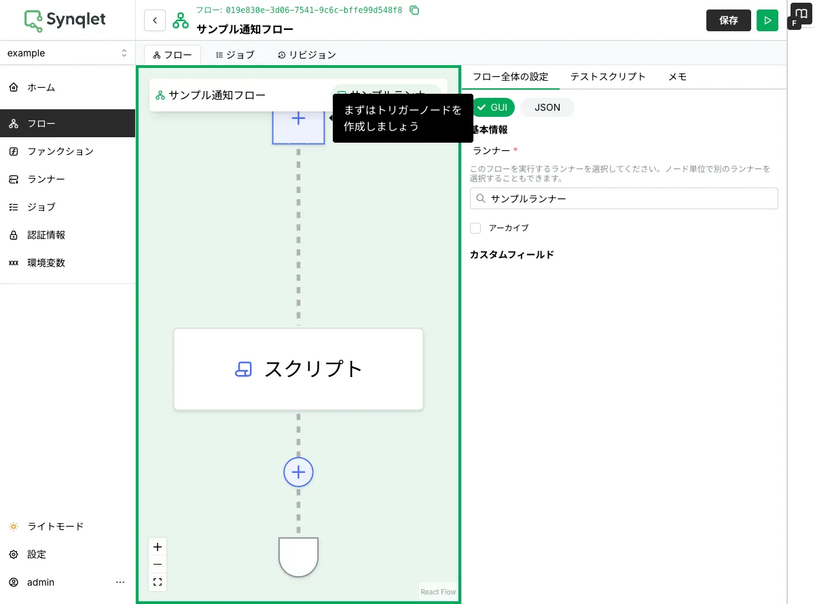The width and height of the screenshot is (815, 604).
Task: Switch to the ジョブ tab
Action: 235,55
